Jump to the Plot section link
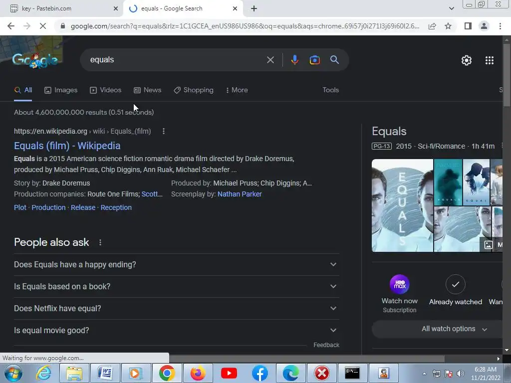511x383 pixels. tap(20, 207)
